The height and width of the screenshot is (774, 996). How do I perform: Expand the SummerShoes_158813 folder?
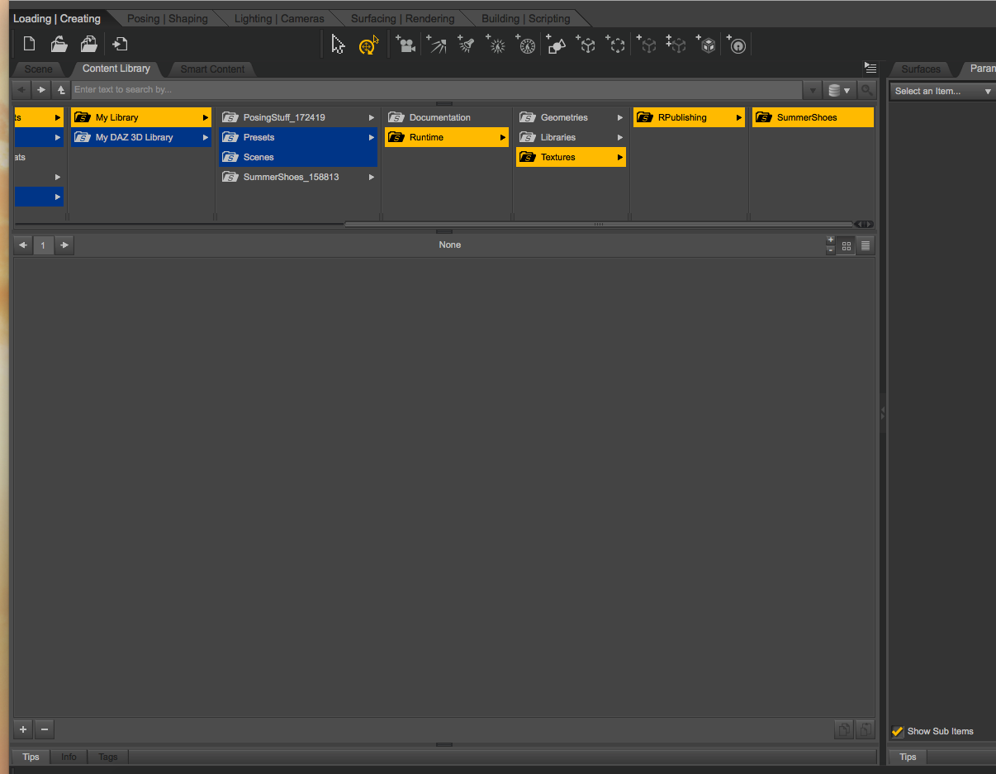coord(372,177)
